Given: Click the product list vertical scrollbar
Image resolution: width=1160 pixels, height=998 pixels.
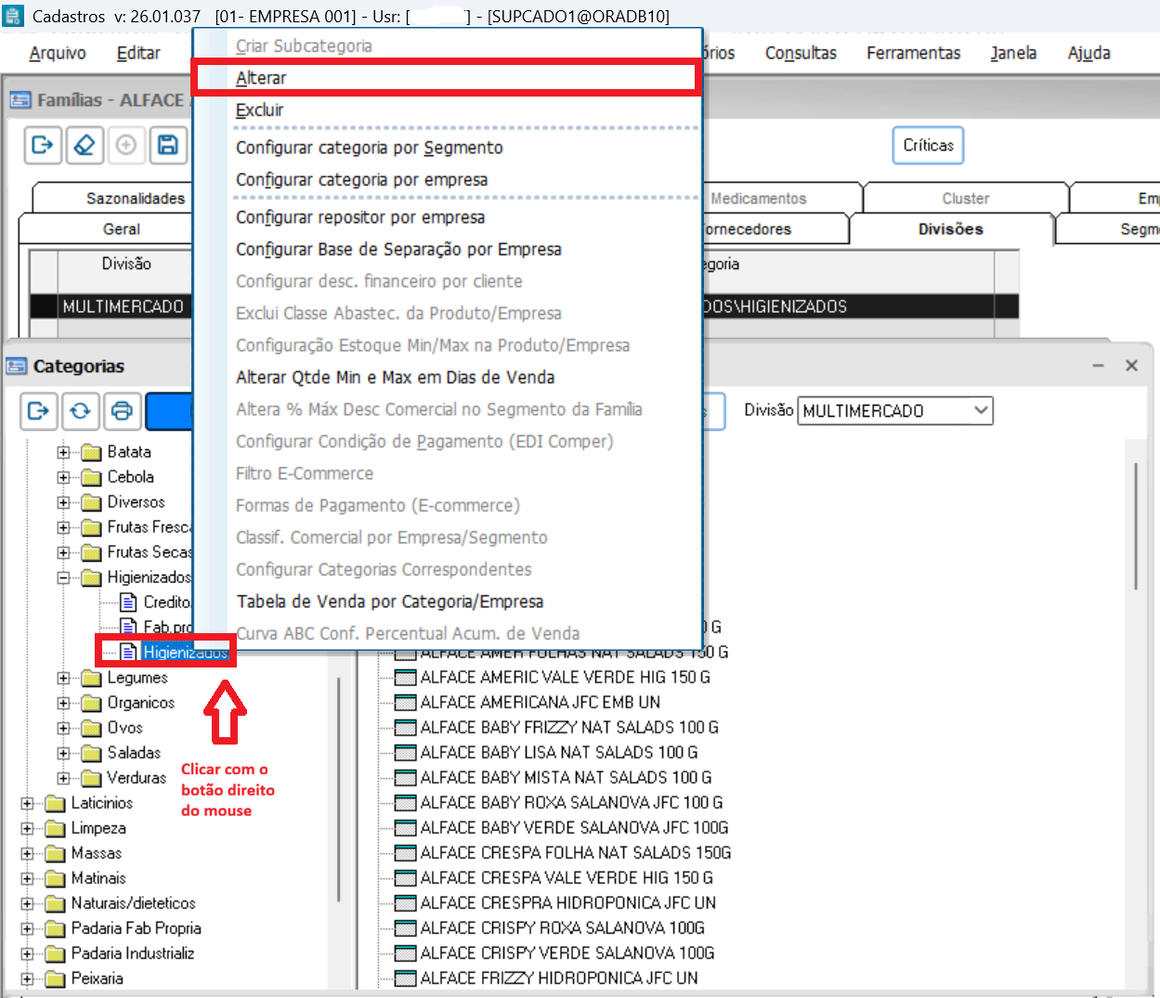Looking at the screenshot, I should [1135, 525].
